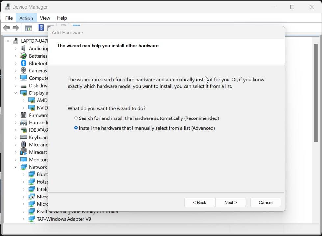Expand the Batteries category
The height and width of the screenshot is (236, 322).
[16, 56]
